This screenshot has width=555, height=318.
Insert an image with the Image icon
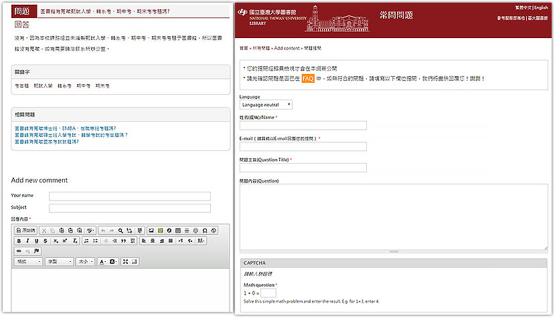pos(151,230)
